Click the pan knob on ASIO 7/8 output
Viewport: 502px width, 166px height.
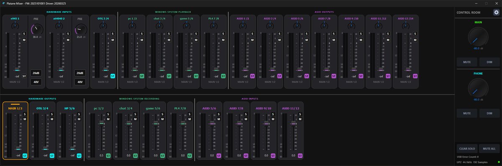tap(325, 26)
